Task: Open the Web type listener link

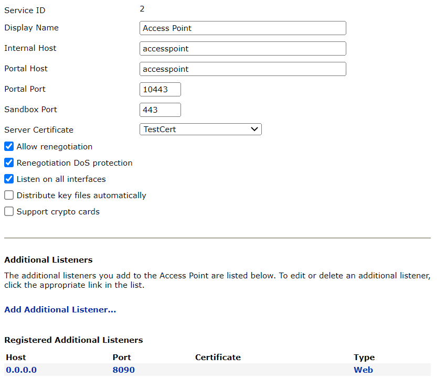Action: 363,370
